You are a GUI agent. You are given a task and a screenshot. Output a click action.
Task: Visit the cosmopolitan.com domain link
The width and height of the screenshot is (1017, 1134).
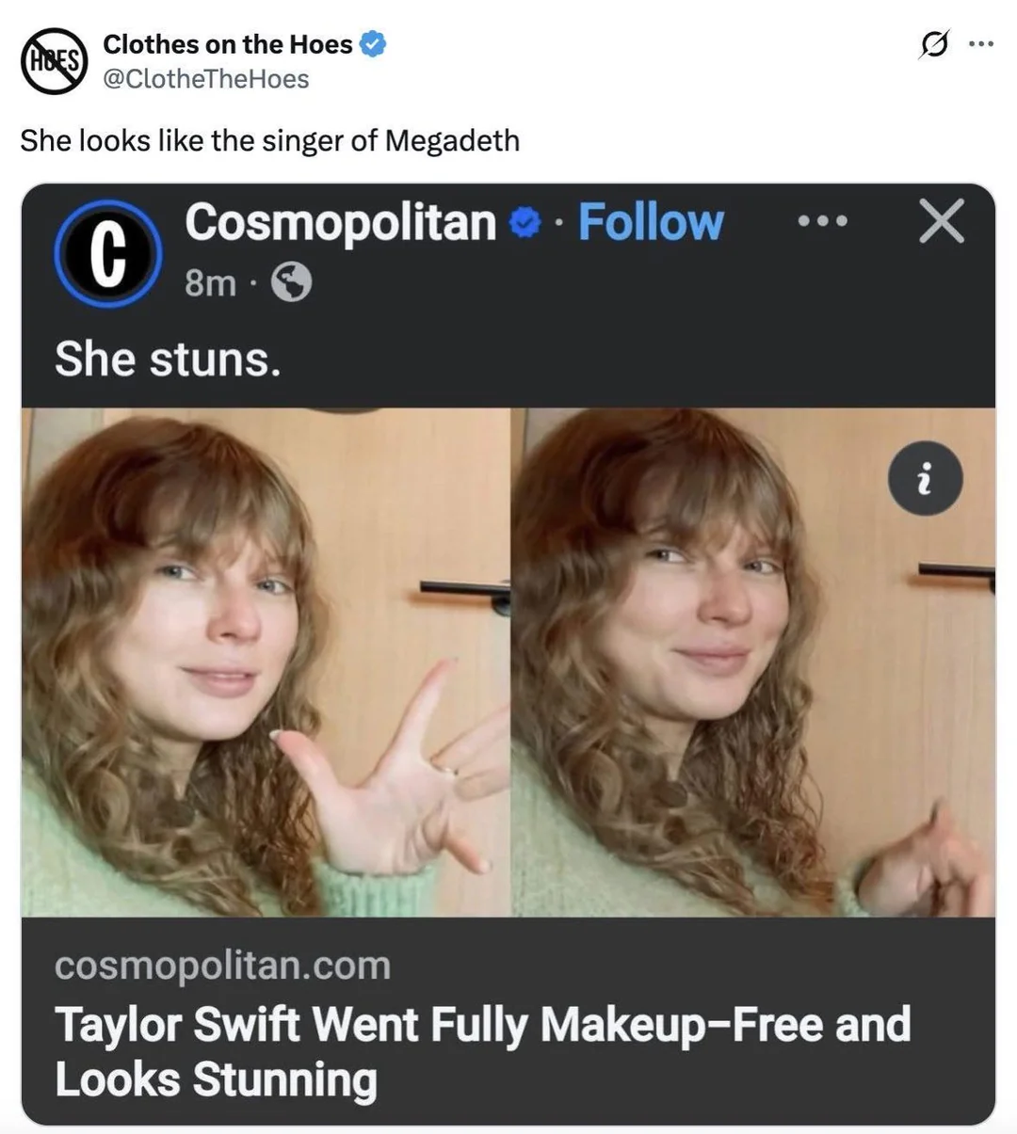(x=222, y=966)
